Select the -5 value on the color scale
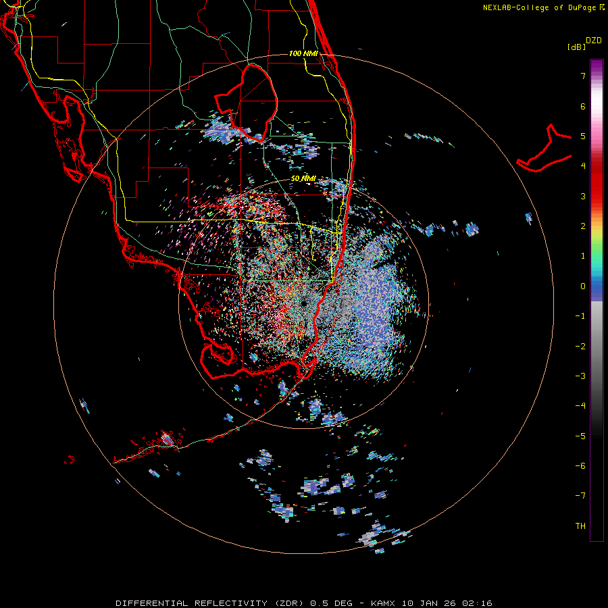The width and height of the screenshot is (608, 608). 580,436
